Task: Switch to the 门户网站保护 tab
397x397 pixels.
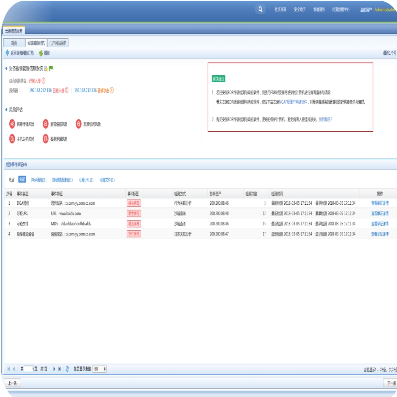Action: tap(58, 43)
